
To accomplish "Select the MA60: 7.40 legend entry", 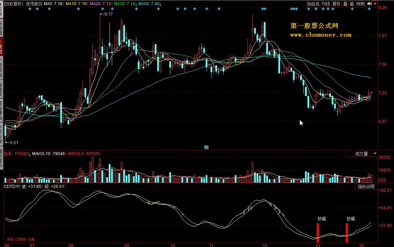I will coord(150,4).
